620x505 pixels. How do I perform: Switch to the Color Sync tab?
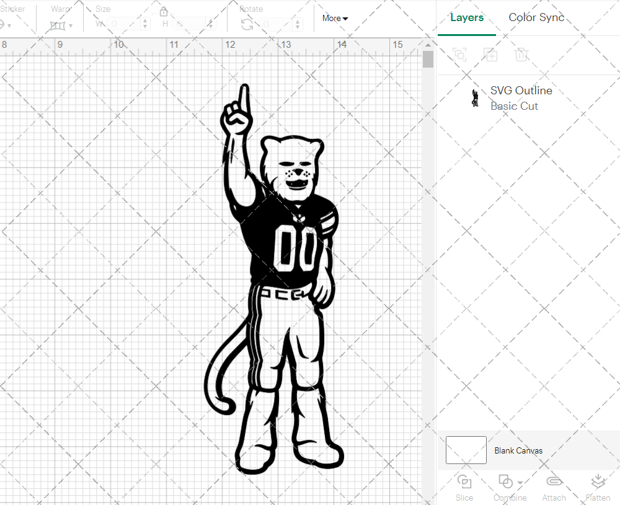pyautogui.click(x=536, y=17)
